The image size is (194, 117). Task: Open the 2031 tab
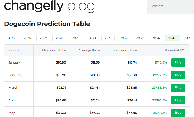(x=108, y=38)
